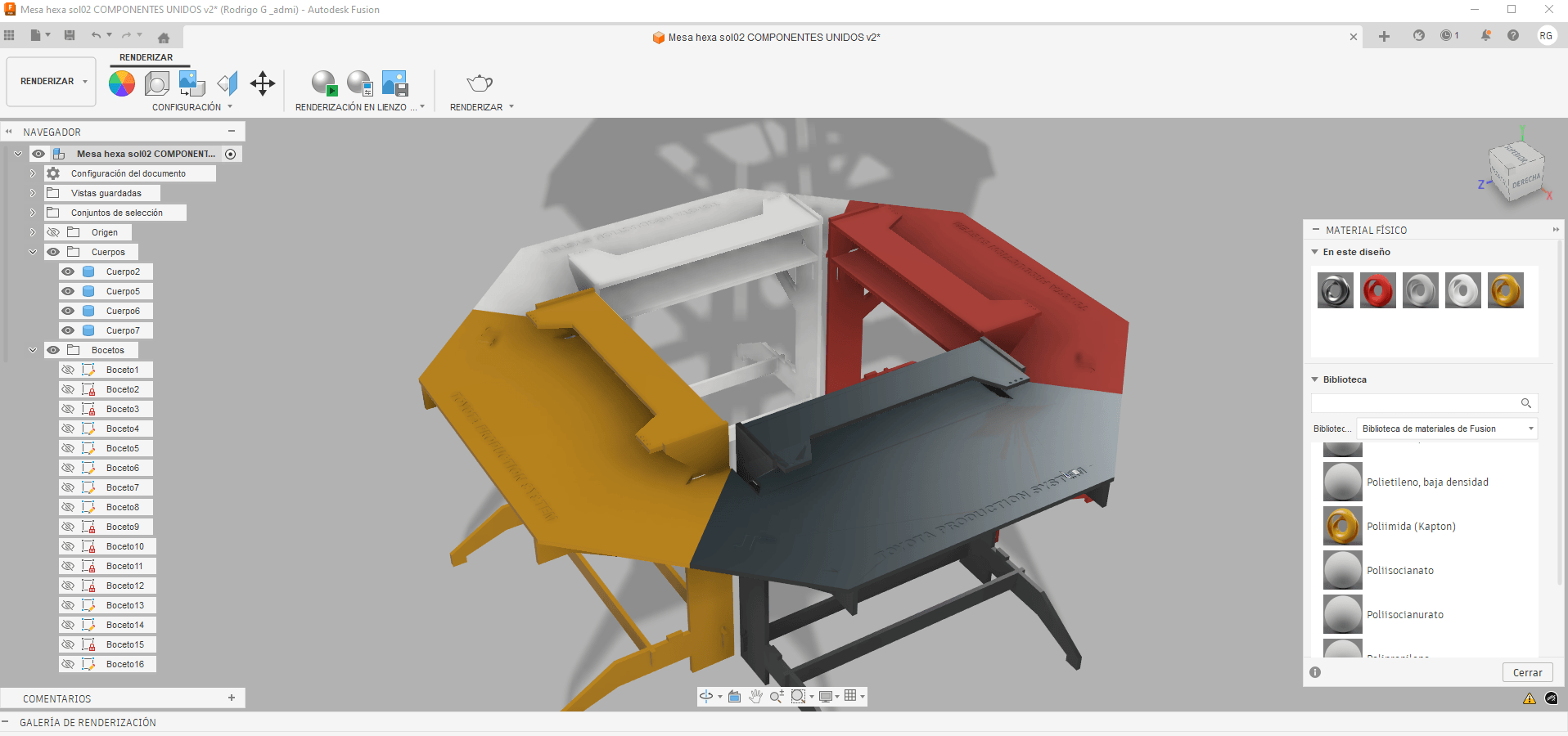The image size is (1568, 736).
Task: Open Grid and Snaps icon
Action: point(850,696)
